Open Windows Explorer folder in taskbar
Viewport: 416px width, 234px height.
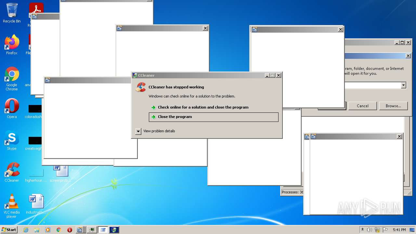[x=37, y=230]
